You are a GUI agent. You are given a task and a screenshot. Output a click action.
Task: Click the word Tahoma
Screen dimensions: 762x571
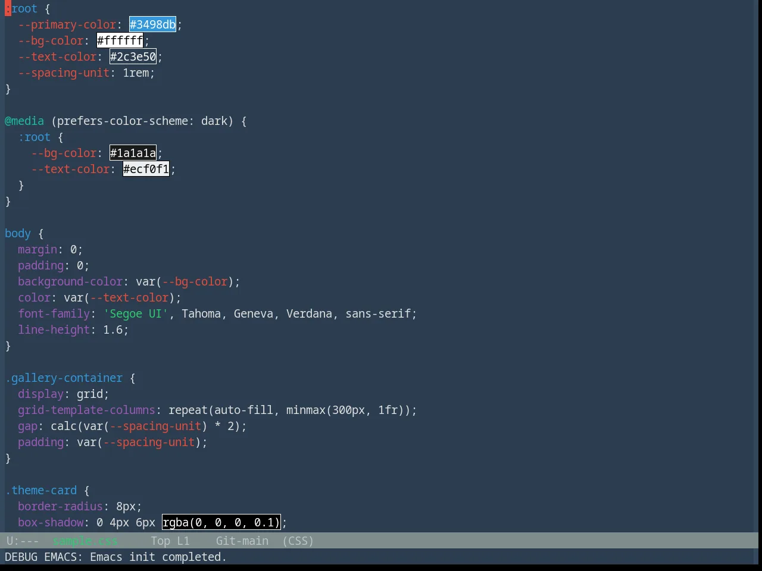pyautogui.click(x=201, y=313)
